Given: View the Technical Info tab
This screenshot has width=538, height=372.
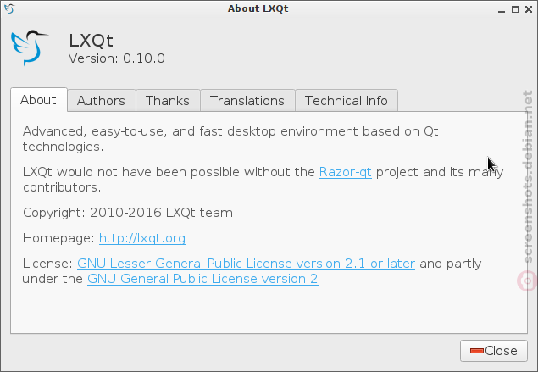Looking at the screenshot, I should 347,101.
